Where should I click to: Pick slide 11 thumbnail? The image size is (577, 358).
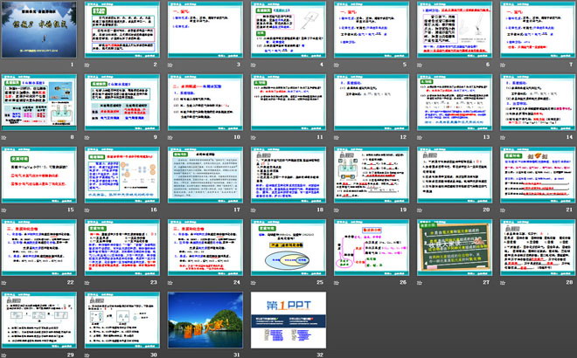point(286,101)
